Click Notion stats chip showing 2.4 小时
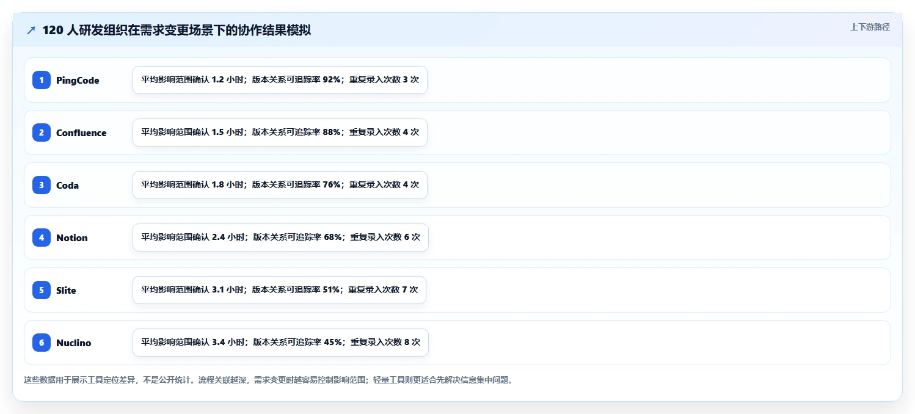This screenshot has width=915, height=414. [x=280, y=238]
